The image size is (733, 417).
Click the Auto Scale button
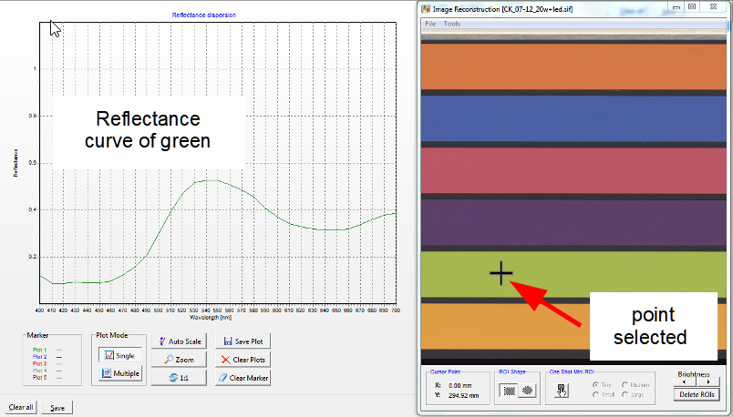(x=179, y=341)
